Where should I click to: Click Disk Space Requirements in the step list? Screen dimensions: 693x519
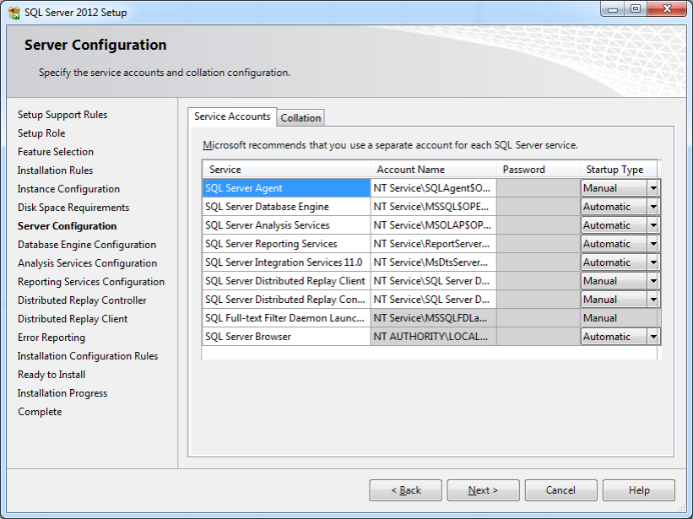(73, 208)
